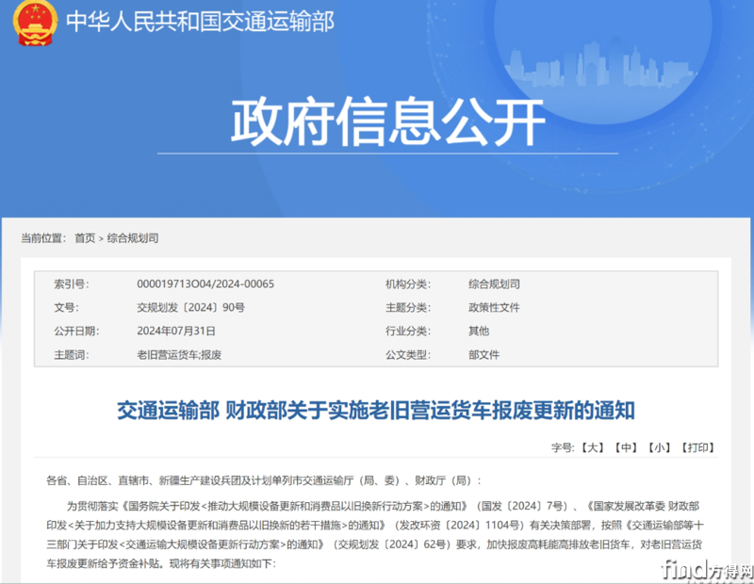Viewport: 754px width, 584px height.
Task: Click the 行业分类 field label
Action: [x=408, y=332]
